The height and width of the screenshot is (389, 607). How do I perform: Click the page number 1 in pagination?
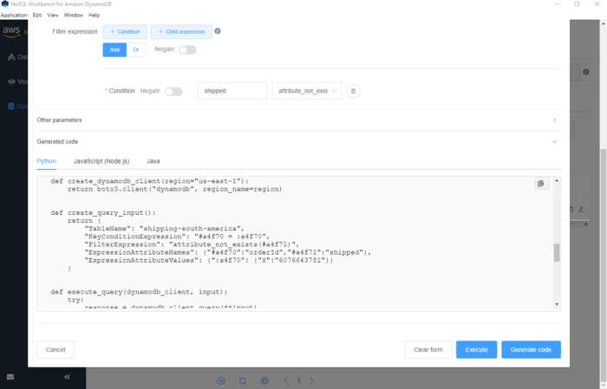coord(299,381)
